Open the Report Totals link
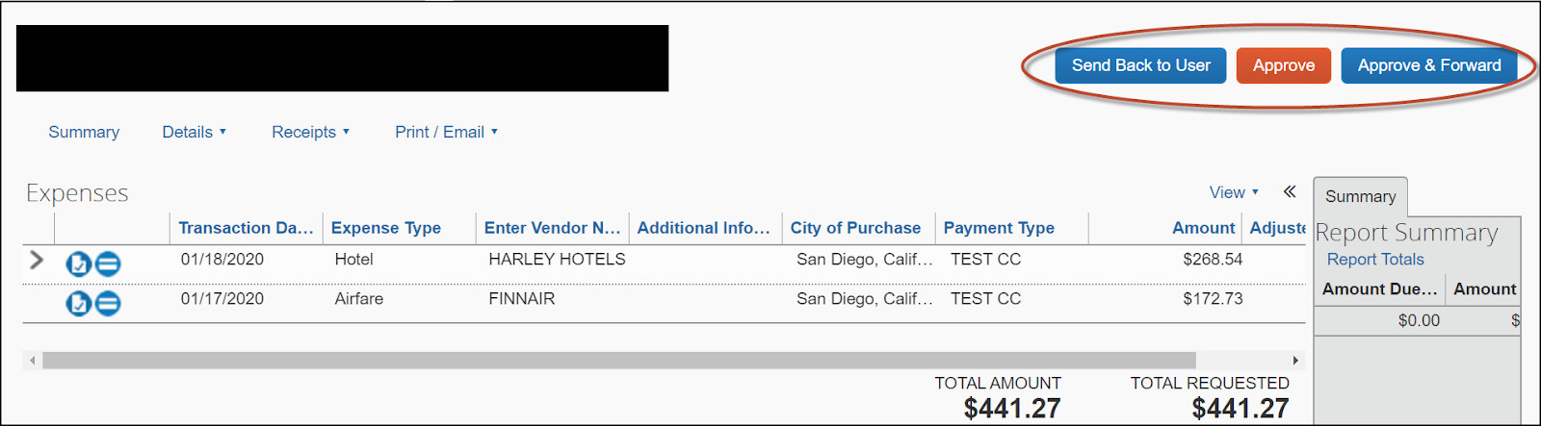 point(1375,260)
